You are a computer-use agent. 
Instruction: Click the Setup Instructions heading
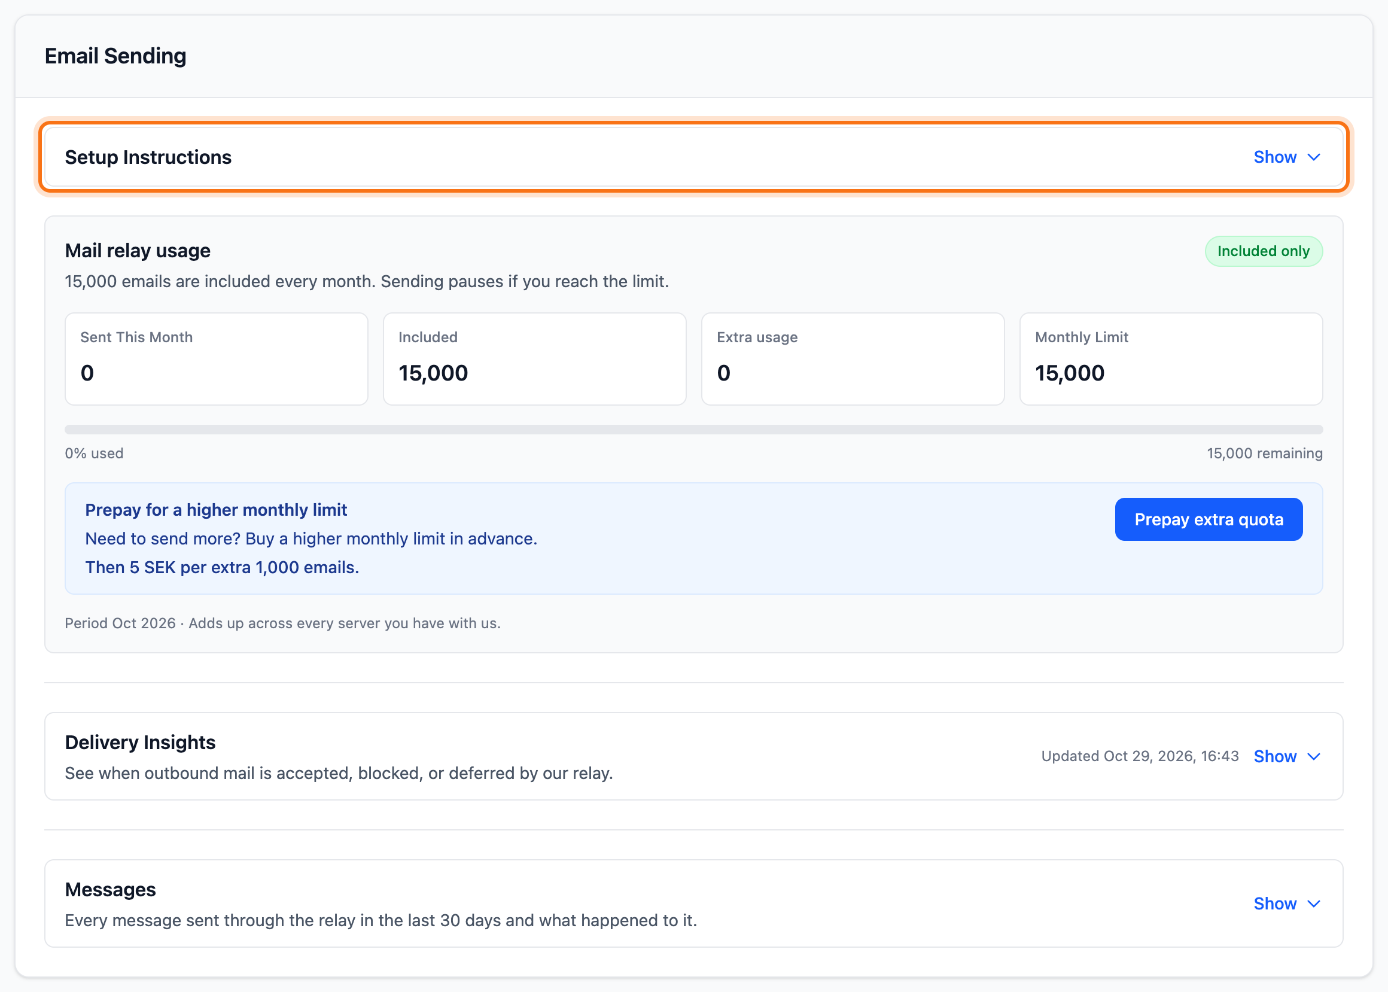pyautogui.click(x=148, y=157)
